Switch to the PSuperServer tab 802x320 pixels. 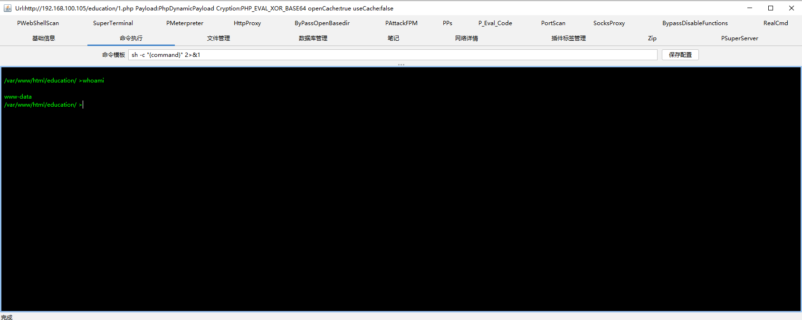pos(740,38)
